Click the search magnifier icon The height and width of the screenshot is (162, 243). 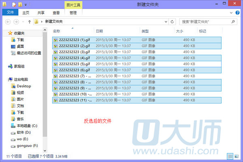[233, 22]
